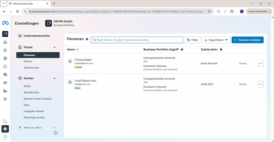Viewport: 274px width, 142px height.
Task: Collapse the Nutzer section chevron
Action: point(54,47)
